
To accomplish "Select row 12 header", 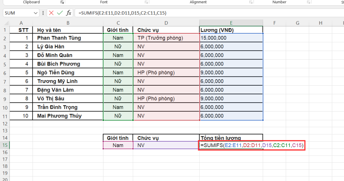I will (x=5, y=124).
